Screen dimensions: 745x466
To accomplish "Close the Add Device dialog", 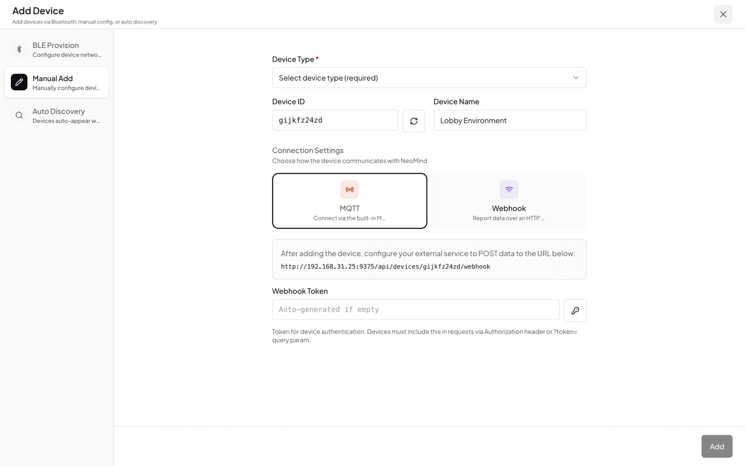I will coord(723,14).
